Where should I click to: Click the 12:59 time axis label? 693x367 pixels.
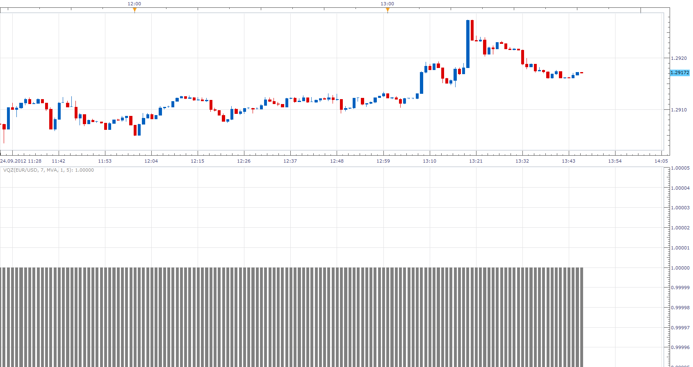pyautogui.click(x=383, y=161)
